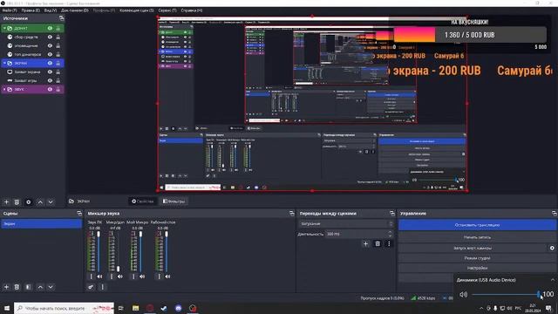This screenshot has width=558, height=314.
Task: Add a new source with the plus icon
Action: pyautogui.click(x=6, y=201)
